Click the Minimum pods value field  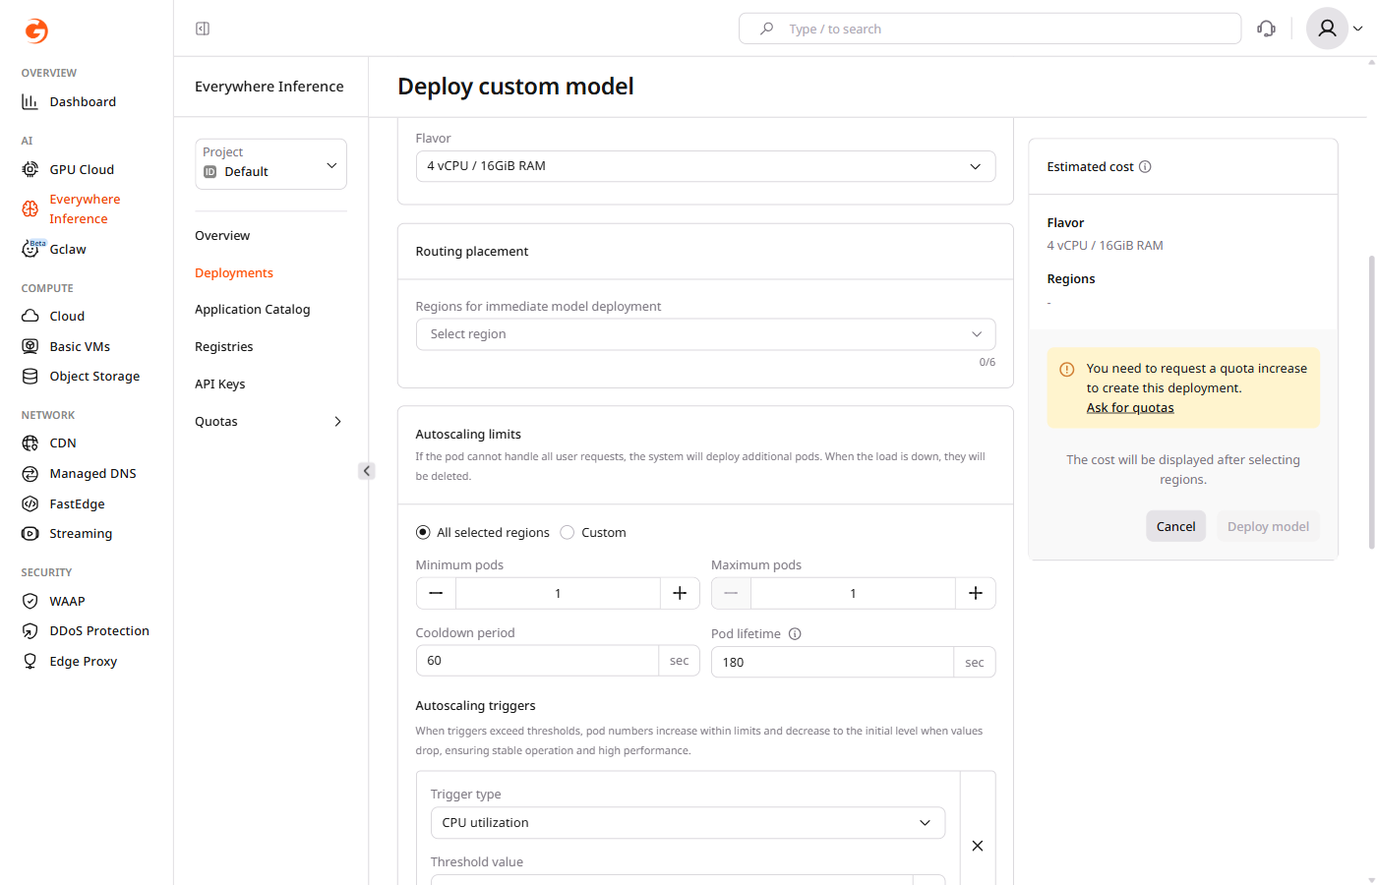click(x=558, y=593)
